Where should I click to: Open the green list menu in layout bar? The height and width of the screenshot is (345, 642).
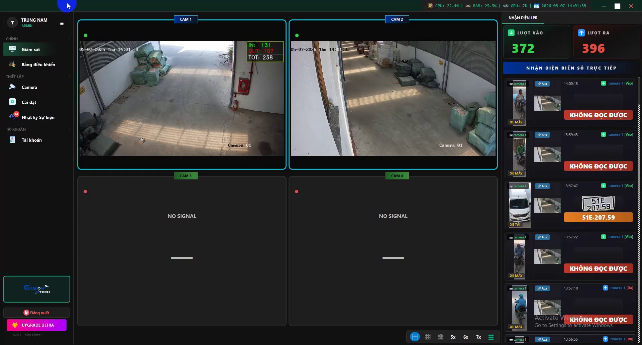click(491, 337)
